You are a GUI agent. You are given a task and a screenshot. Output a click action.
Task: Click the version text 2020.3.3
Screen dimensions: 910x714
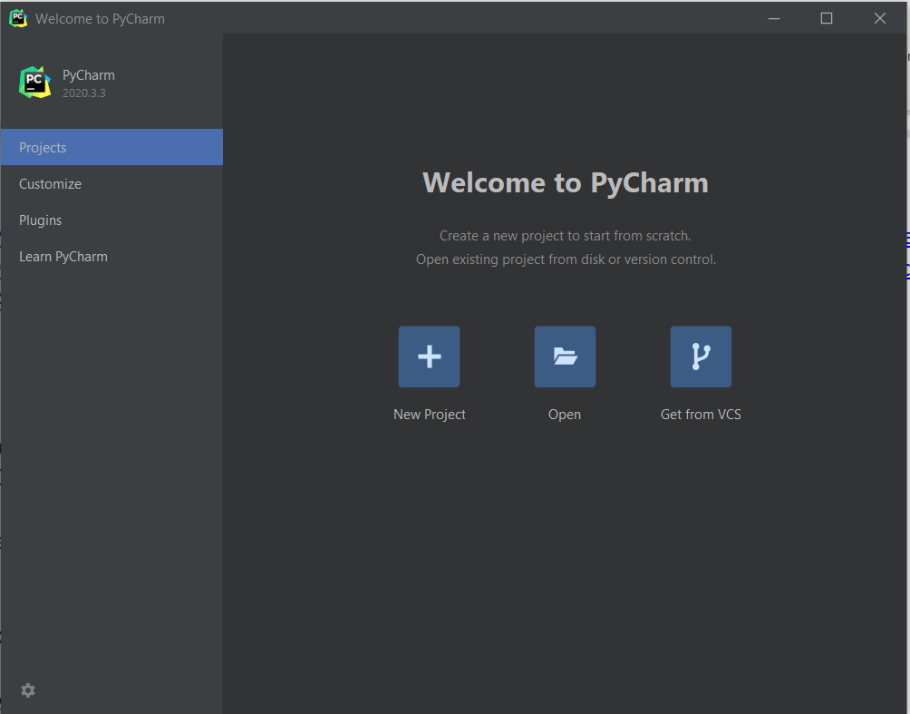click(x=84, y=93)
